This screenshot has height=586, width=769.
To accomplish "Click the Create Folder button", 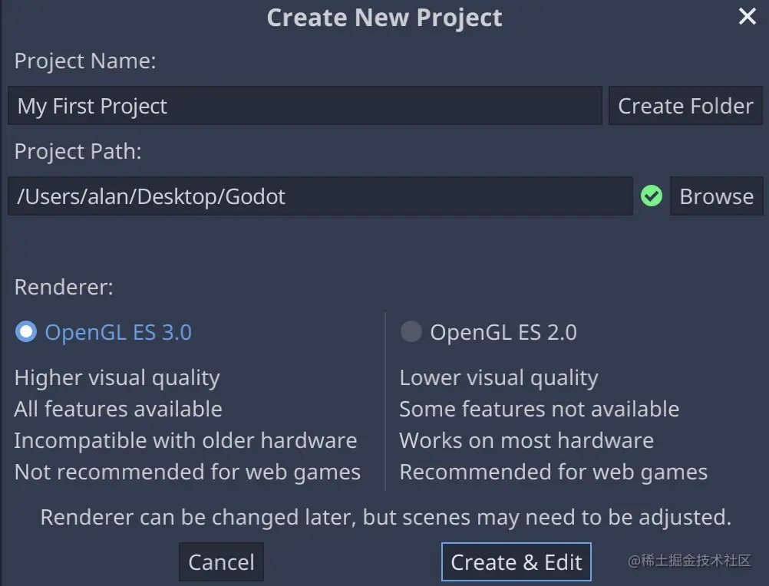I will point(685,106).
